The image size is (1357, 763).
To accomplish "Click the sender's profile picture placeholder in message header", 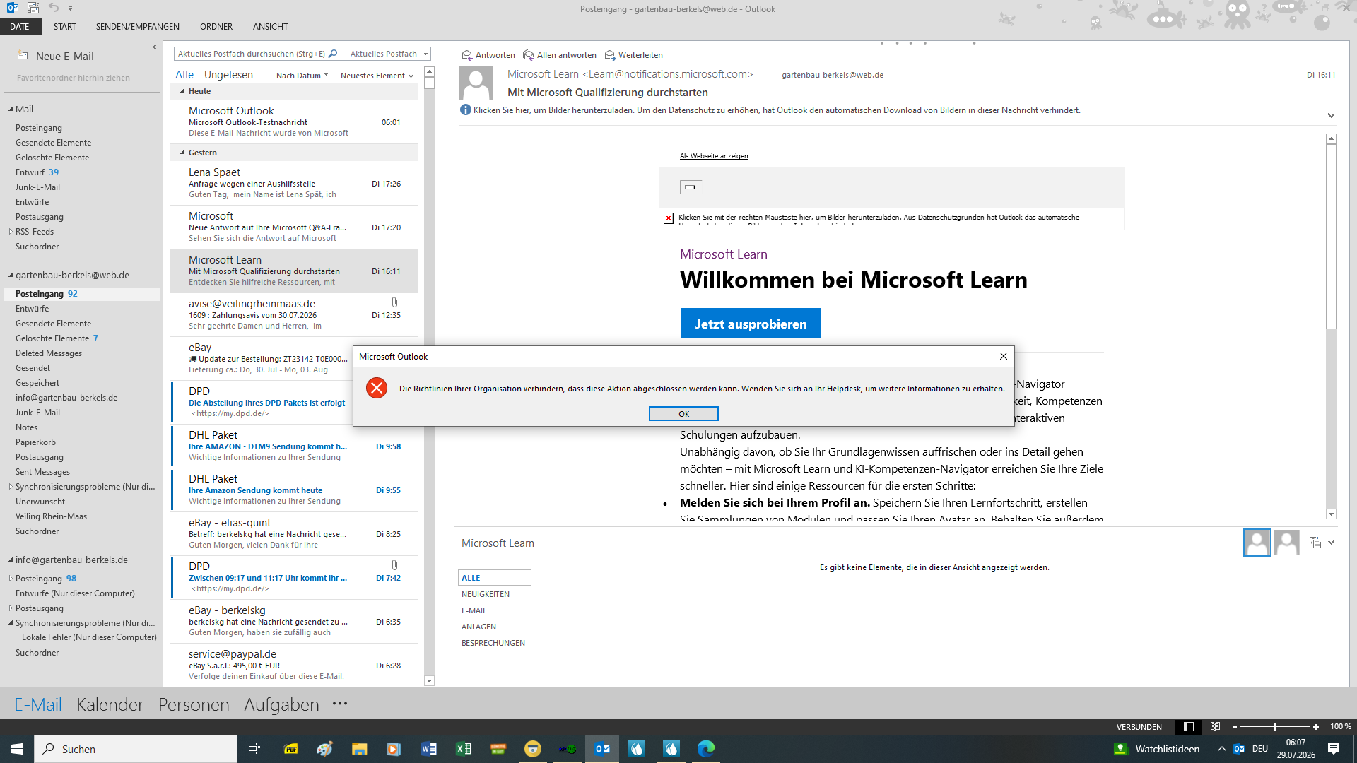I will pyautogui.click(x=476, y=84).
